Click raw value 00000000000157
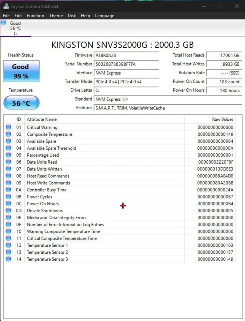Screen dimensions: 245x321 tap(215, 252)
